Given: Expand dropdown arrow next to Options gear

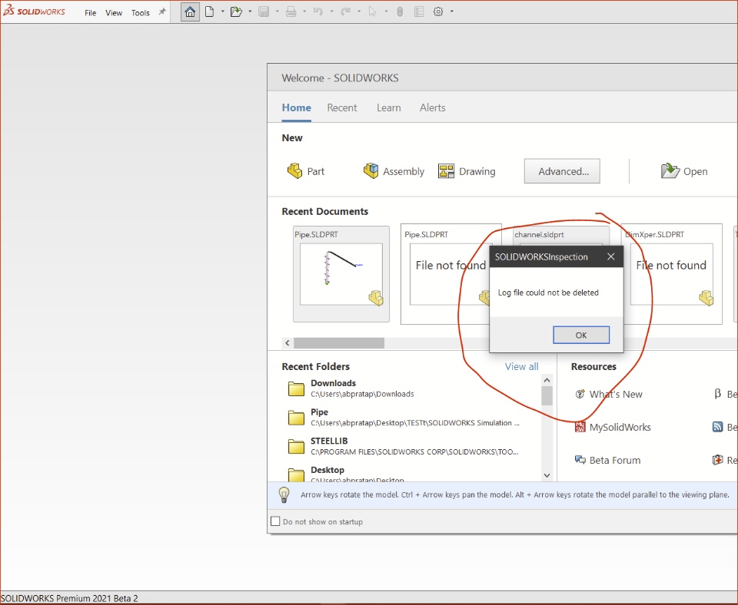Looking at the screenshot, I should 452,12.
